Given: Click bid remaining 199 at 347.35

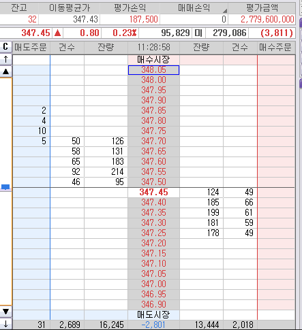Looking at the screenshot, I should click(x=202, y=213).
